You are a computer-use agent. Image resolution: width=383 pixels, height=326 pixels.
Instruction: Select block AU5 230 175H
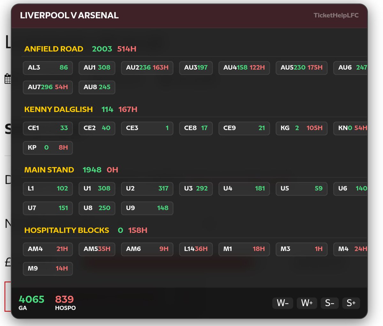pos(302,68)
